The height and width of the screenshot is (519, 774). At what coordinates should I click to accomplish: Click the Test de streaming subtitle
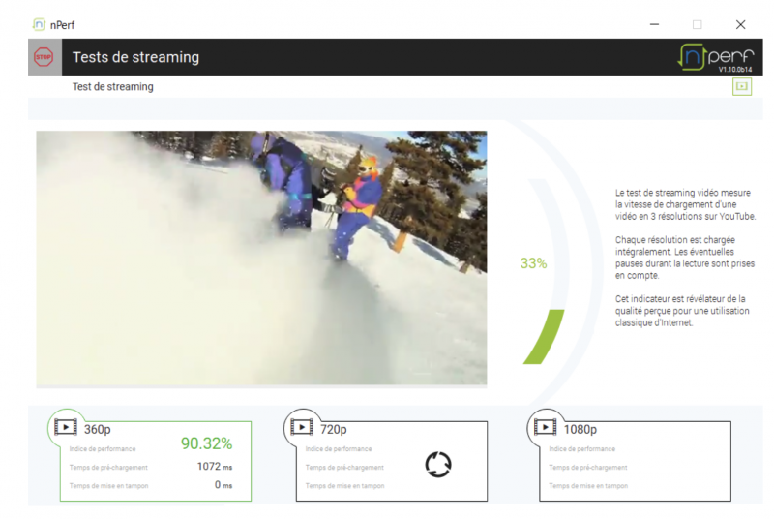point(113,87)
